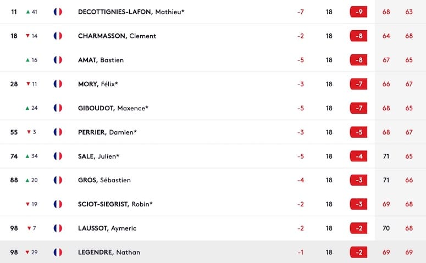Click the green up arrow showing 34

pos(27,156)
